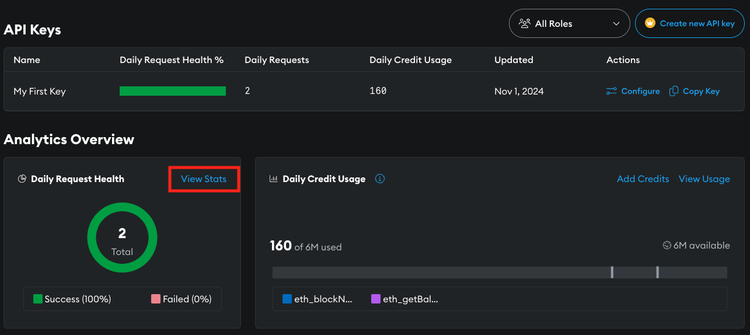The width and height of the screenshot is (750, 335).
Task: Click the pie chart icon beside Daily Request Health
Action: [x=22, y=179]
